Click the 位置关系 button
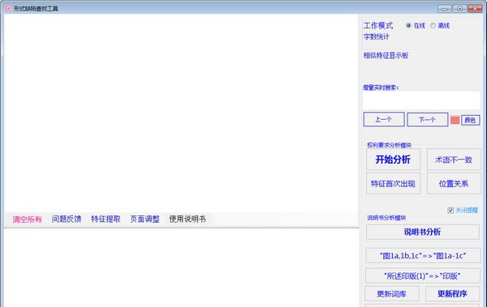 454,184
